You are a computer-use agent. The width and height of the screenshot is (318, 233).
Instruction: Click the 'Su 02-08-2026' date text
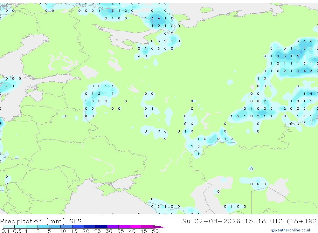(211, 221)
